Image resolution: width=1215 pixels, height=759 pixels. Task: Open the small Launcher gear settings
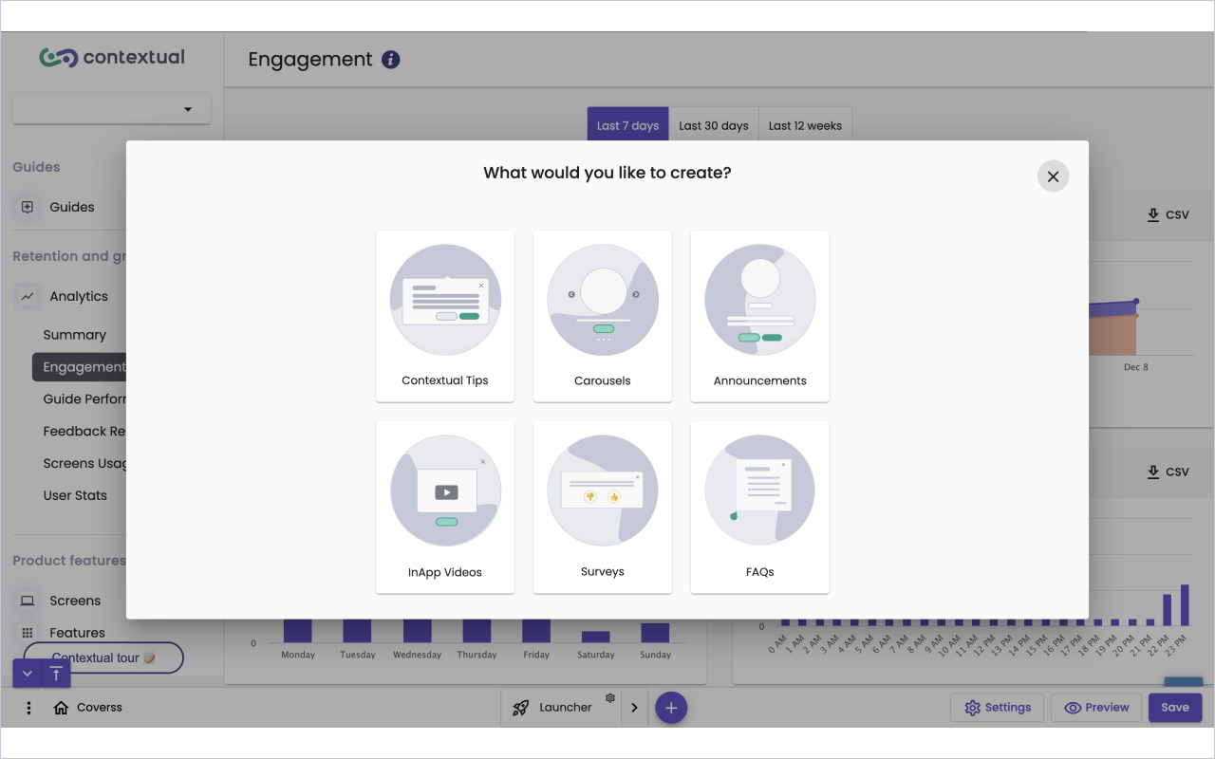pyautogui.click(x=610, y=698)
